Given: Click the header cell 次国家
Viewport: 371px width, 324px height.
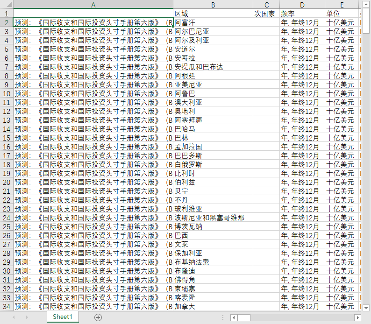Looking at the screenshot, I should click(x=266, y=14).
